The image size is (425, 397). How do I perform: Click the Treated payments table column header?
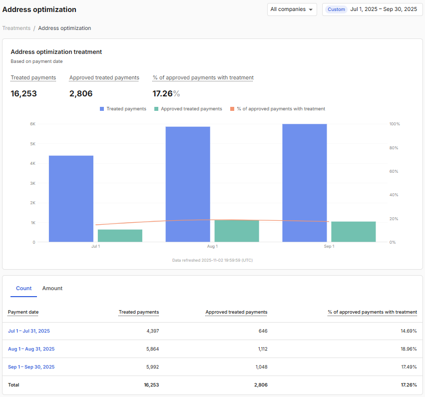pyautogui.click(x=139, y=312)
